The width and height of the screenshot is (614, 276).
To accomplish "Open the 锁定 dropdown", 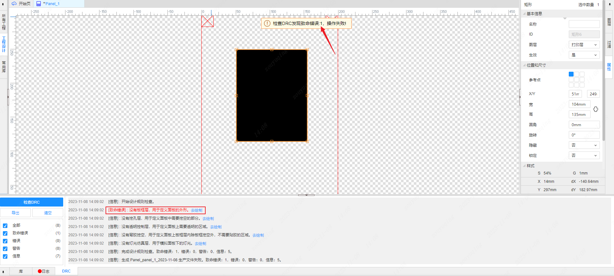I will (584, 156).
